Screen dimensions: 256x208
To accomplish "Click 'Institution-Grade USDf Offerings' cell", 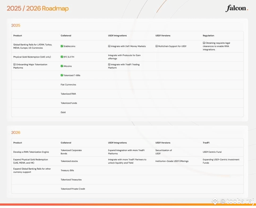I will (172, 161).
